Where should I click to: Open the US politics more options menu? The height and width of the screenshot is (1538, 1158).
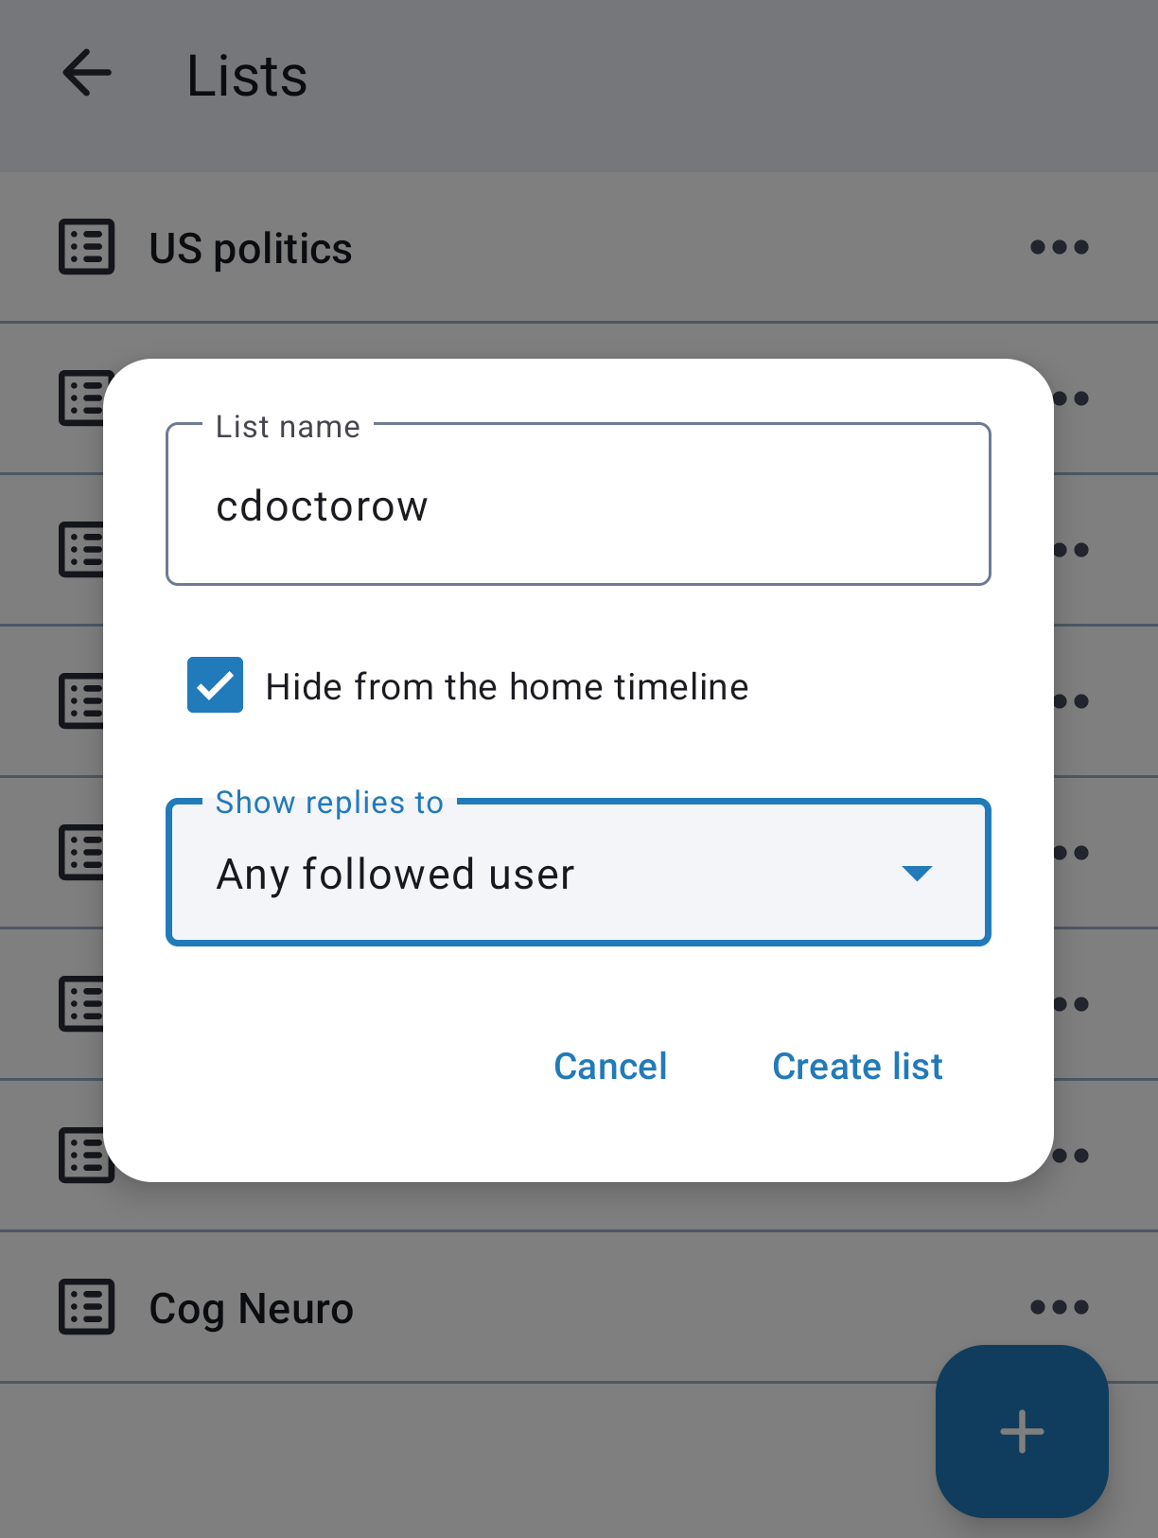tap(1059, 247)
